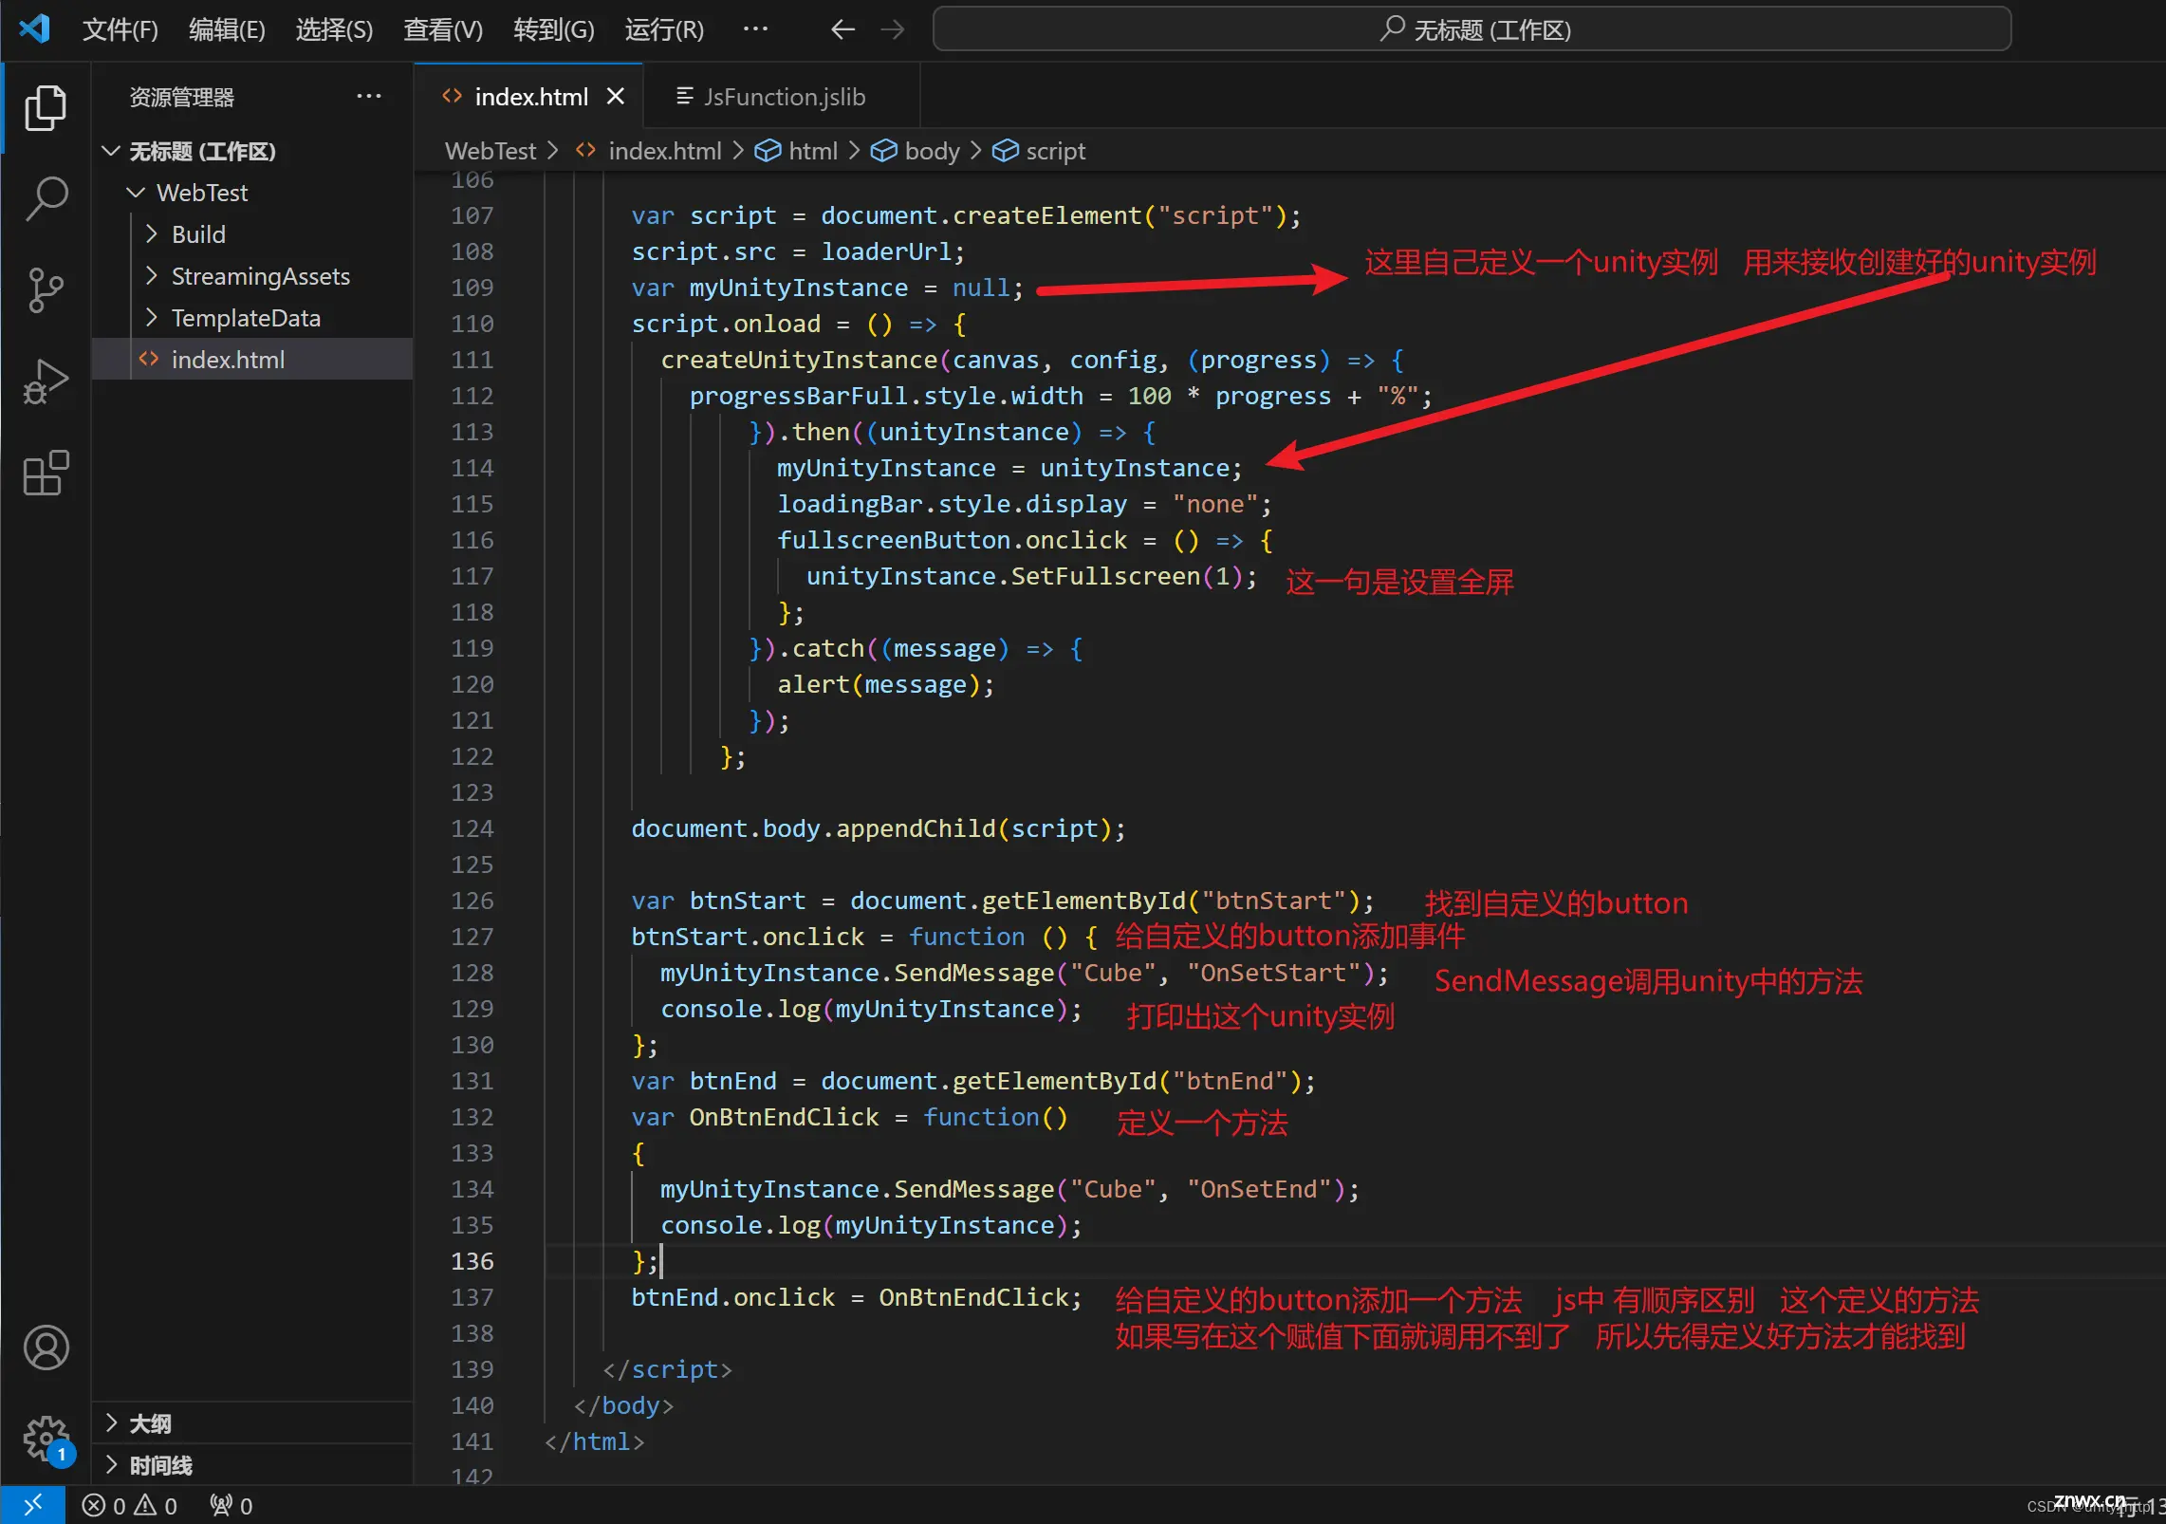Expand the 大纲 outline section
Viewport: 2166px width, 1524px height.
(252, 1423)
